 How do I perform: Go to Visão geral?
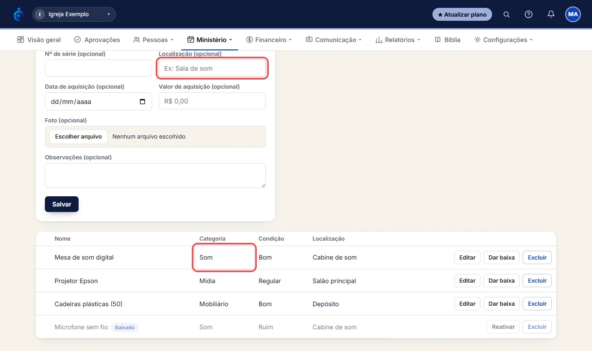click(39, 40)
